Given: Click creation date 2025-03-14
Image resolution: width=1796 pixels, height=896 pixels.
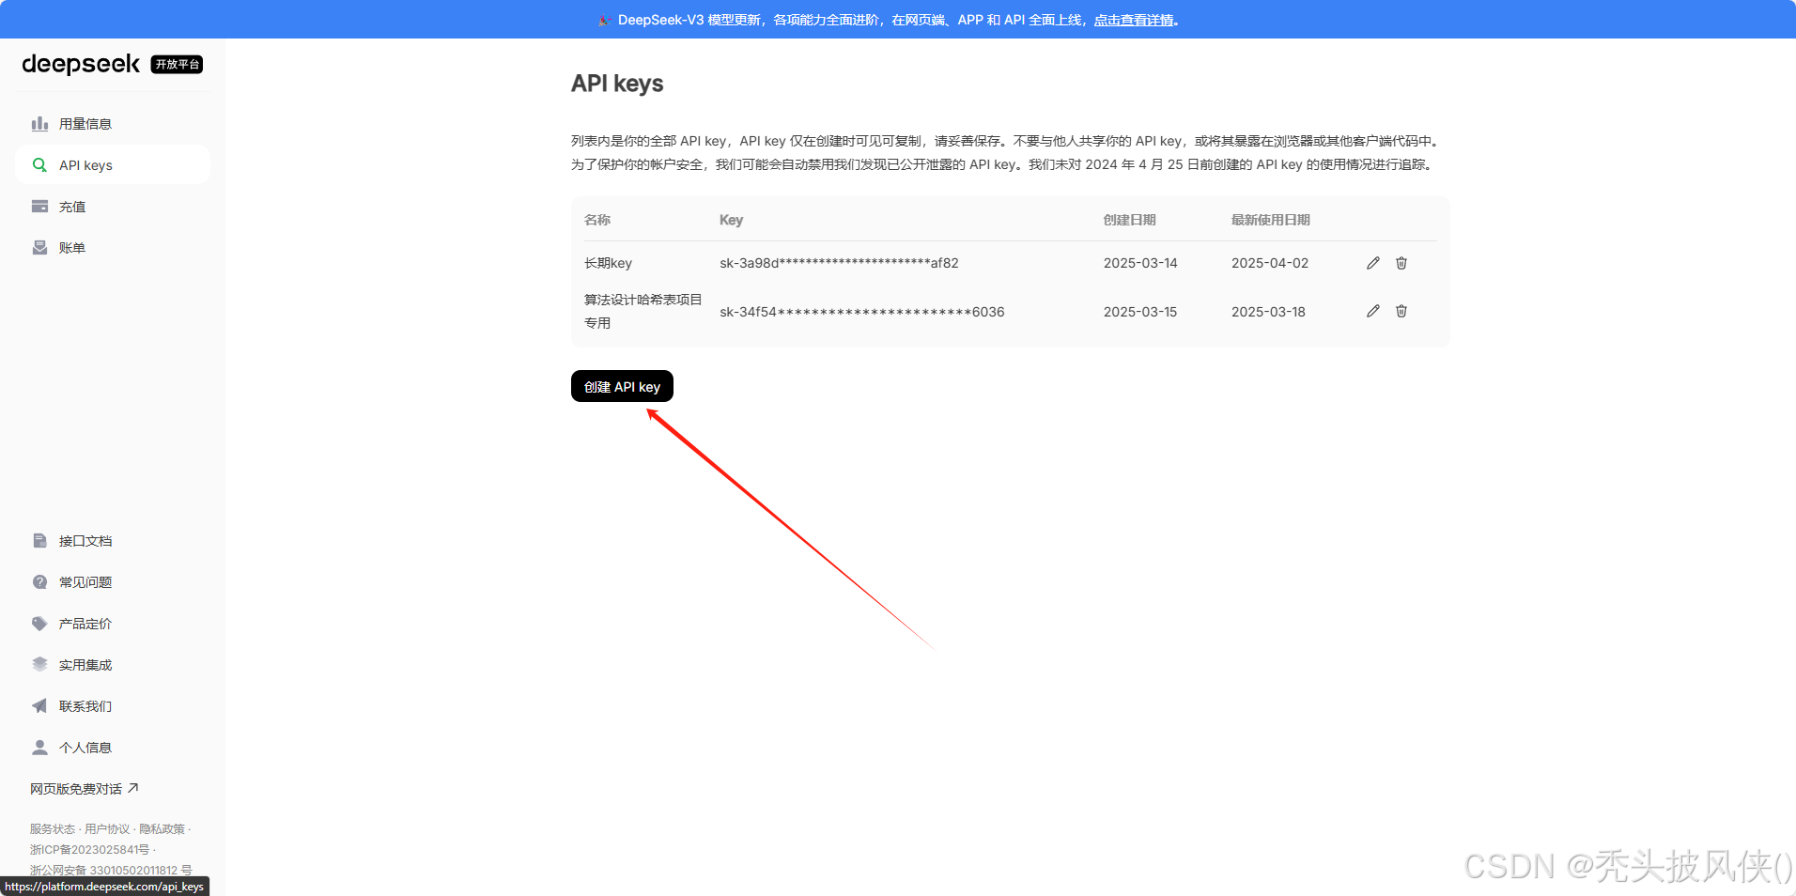Looking at the screenshot, I should (x=1140, y=263).
